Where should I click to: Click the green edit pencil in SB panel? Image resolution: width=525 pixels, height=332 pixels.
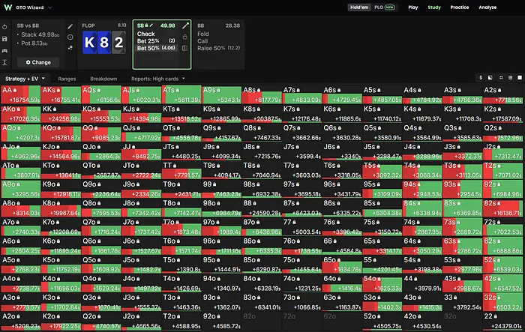[185, 25]
